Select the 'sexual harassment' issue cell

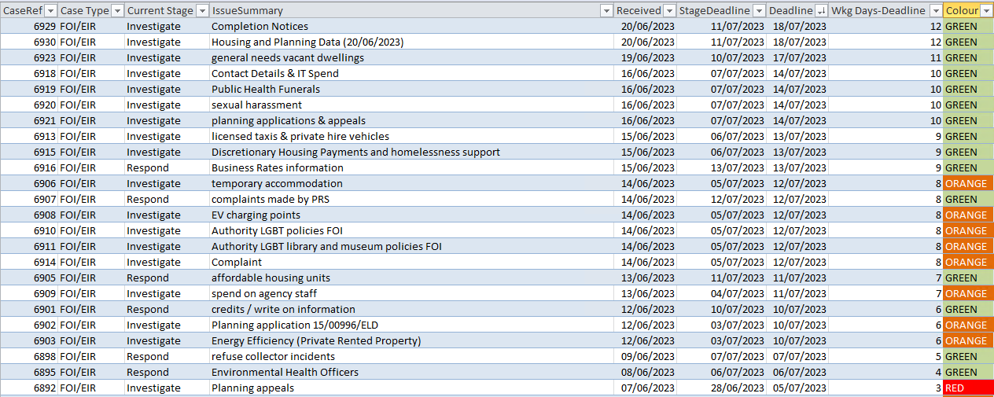411,105
